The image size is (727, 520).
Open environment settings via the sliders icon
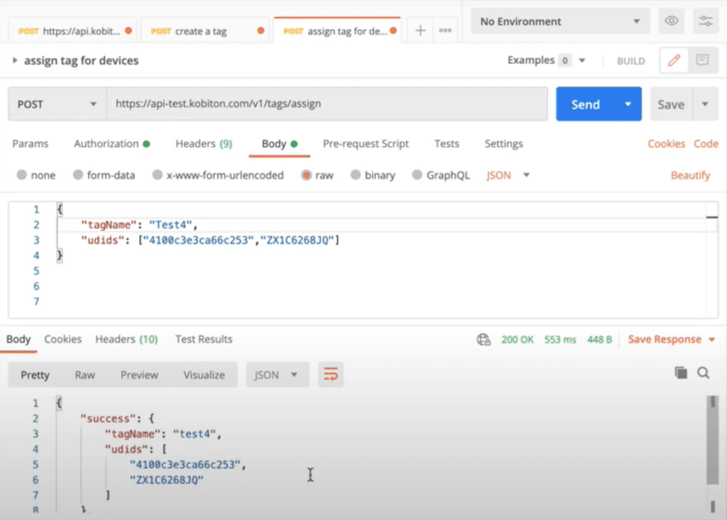[x=705, y=21]
